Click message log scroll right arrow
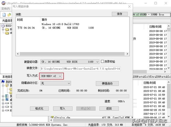This screenshot has width=171, height=127. tap(127, 54)
